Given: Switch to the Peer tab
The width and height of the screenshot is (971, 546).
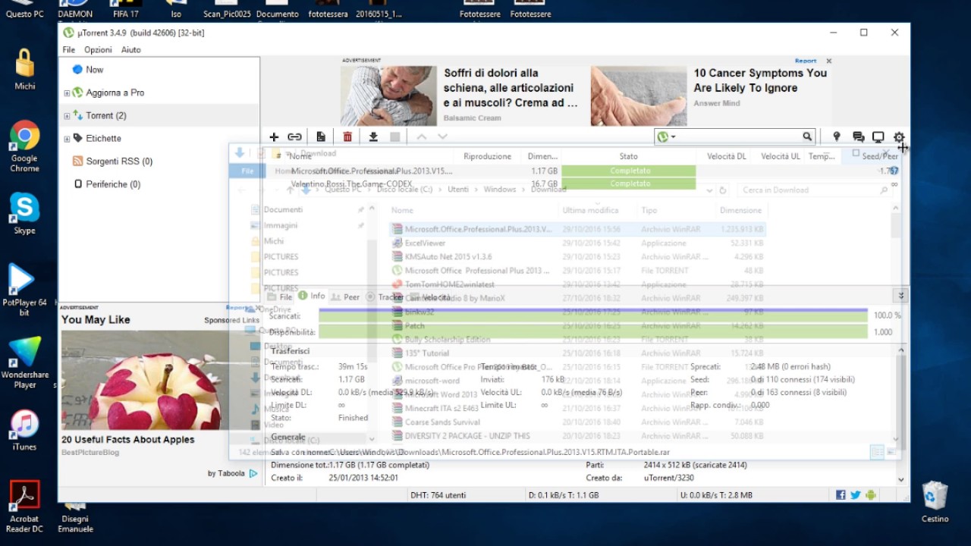Looking at the screenshot, I should pyautogui.click(x=345, y=297).
